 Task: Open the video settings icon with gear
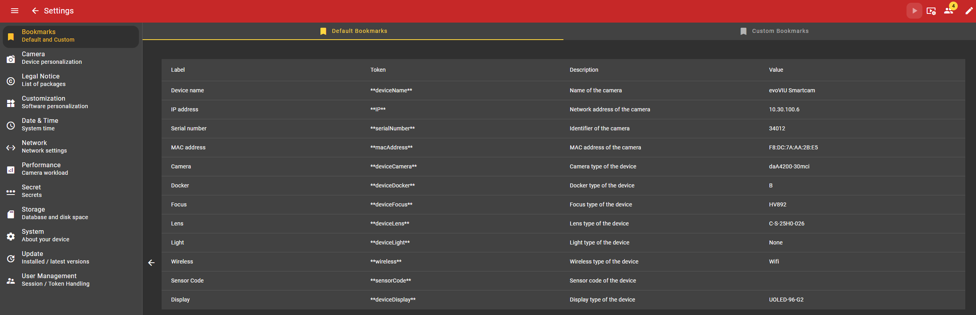[931, 11]
